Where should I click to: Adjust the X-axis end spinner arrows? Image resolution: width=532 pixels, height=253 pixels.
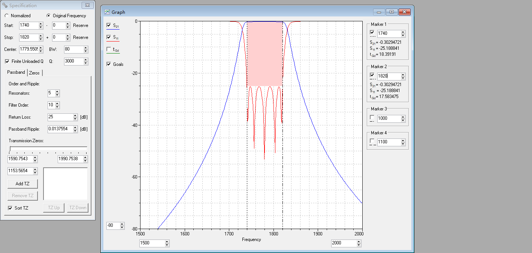tap(359, 243)
